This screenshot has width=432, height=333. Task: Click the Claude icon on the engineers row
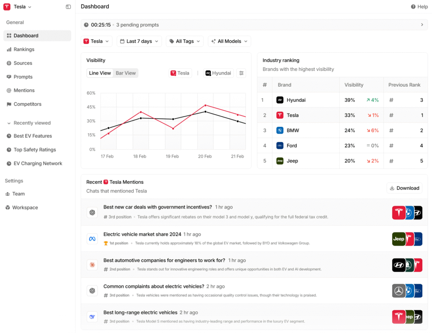pyautogui.click(x=92, y=265)
